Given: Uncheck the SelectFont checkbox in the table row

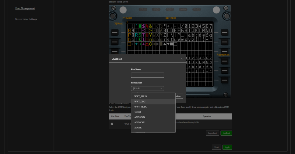Looking at the screenshot, I should 112,124.
